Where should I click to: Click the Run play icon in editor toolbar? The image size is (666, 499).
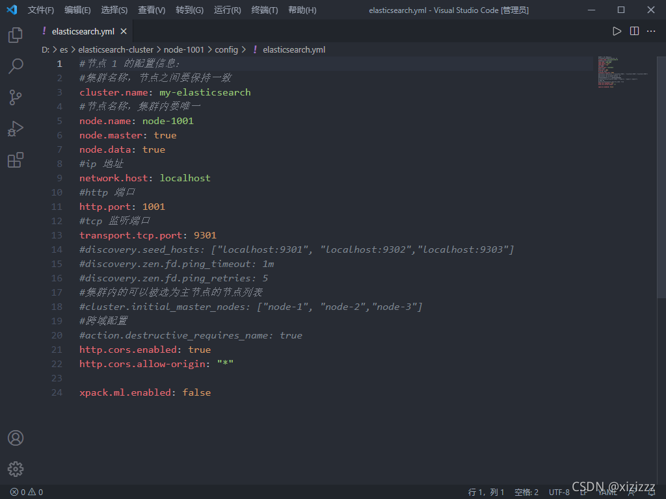(617, 31)
